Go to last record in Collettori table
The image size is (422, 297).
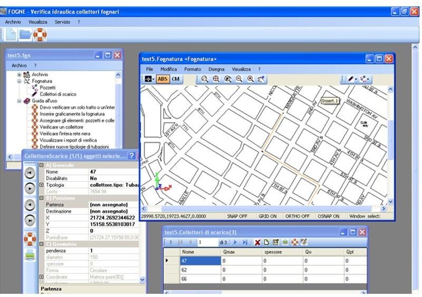point(245,242)
